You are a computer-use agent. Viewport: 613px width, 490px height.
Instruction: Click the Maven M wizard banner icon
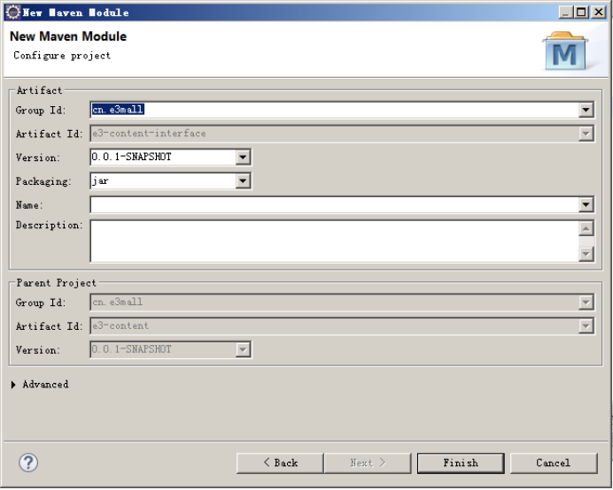tap(565, 51)
